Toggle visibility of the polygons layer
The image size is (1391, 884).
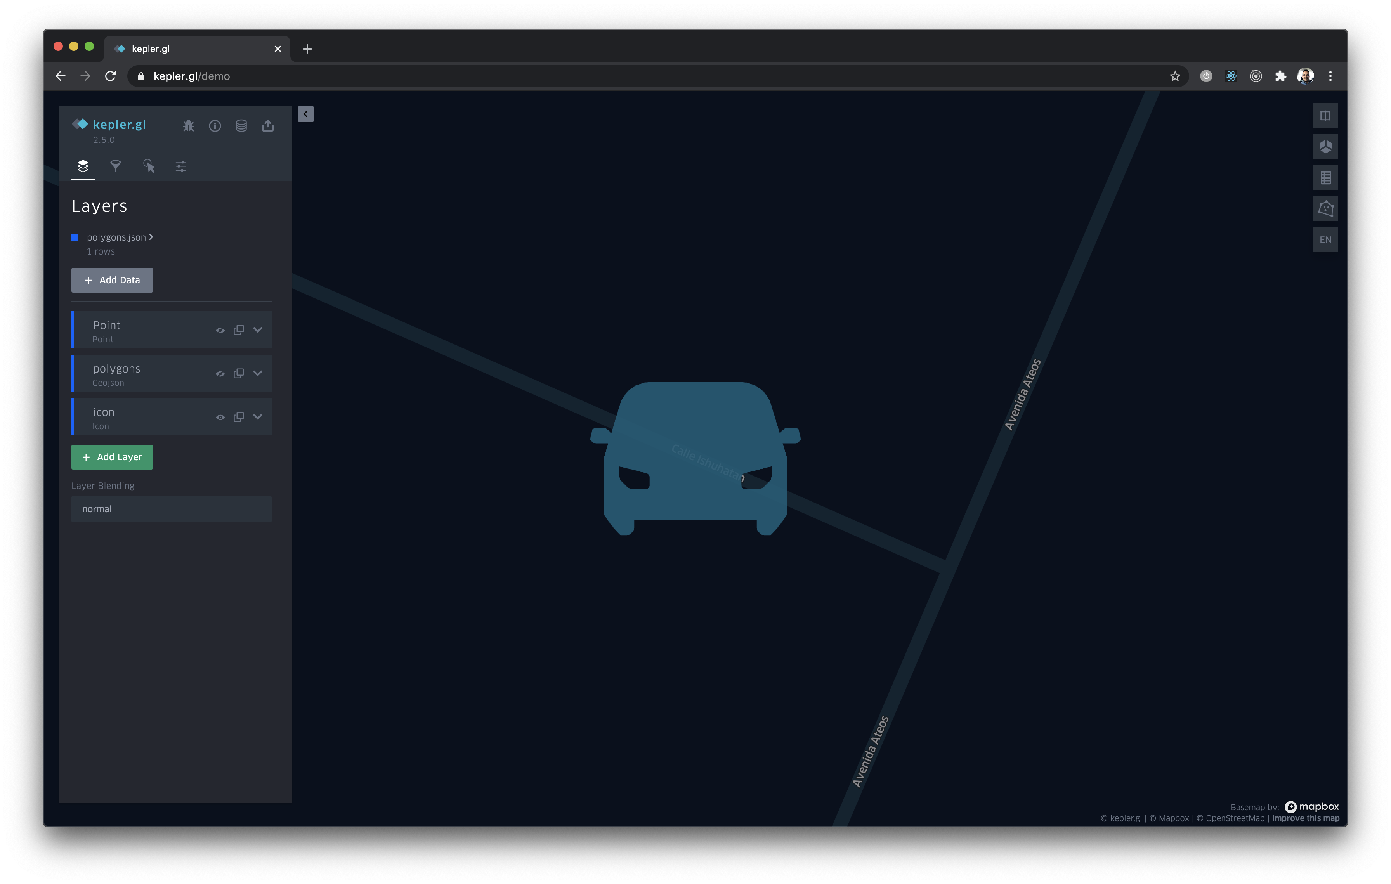click(220, 374)
